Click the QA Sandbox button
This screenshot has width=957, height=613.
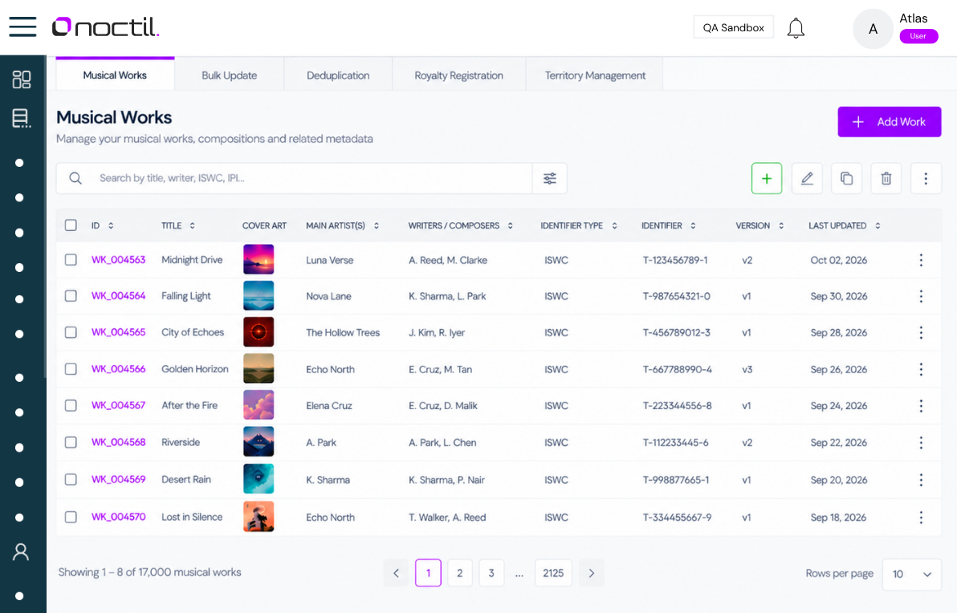pyautogui.click(x=734, y=27)
